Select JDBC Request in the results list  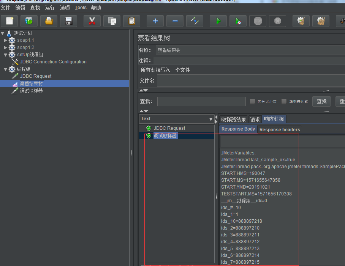[x=169, y=128]
